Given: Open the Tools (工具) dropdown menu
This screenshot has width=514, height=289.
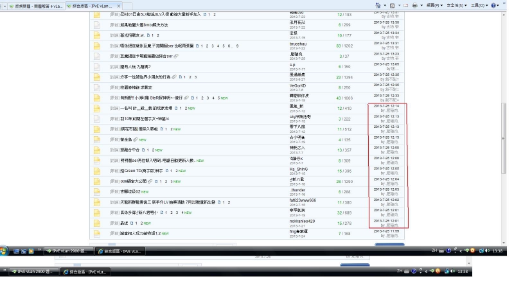Looking at the screenshot, I should pos(479,5).
